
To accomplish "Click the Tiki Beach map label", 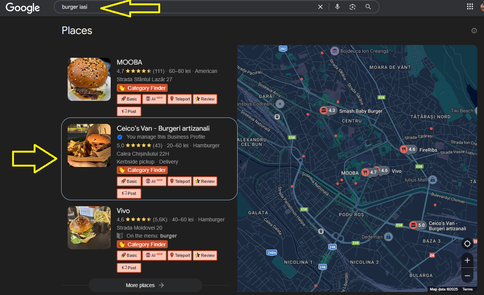I will [462, 111].
